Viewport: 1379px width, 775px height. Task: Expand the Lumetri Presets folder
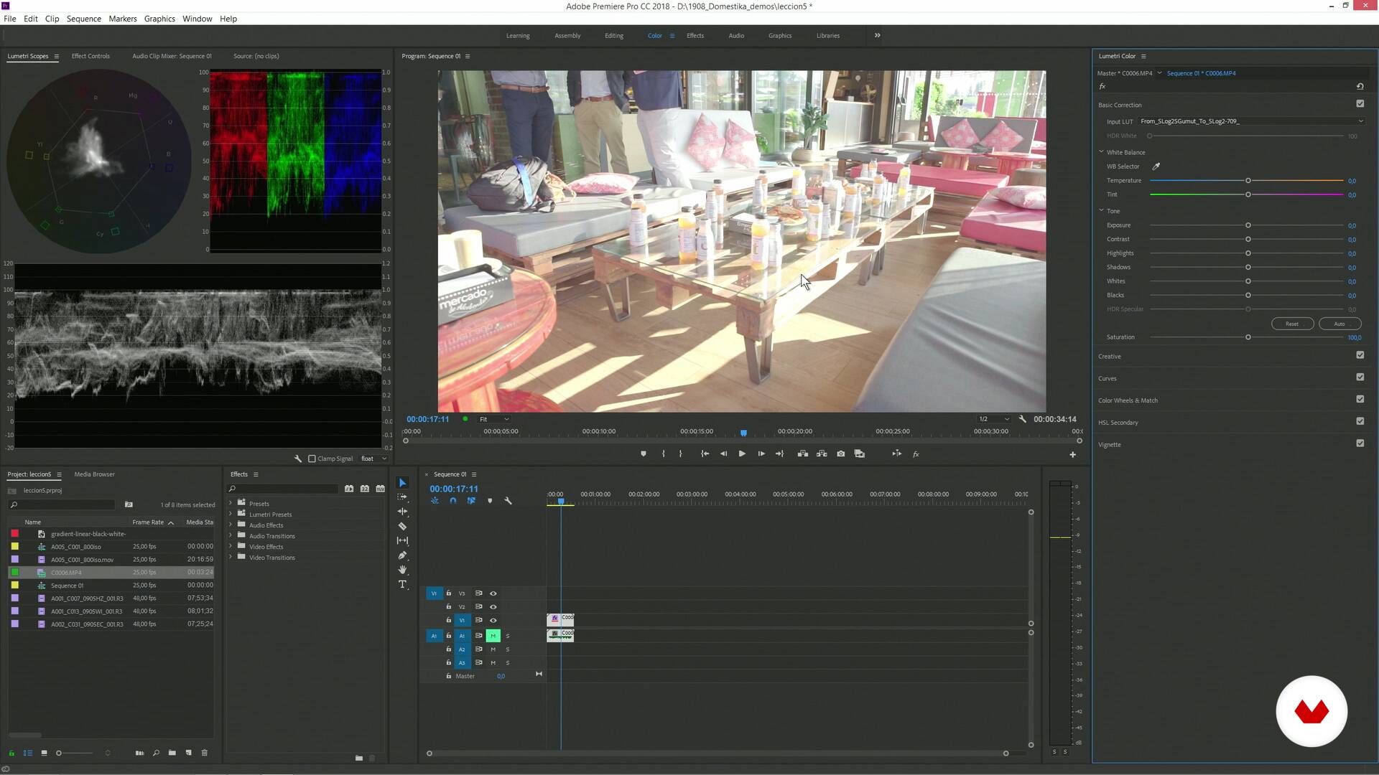coord(231,515)
